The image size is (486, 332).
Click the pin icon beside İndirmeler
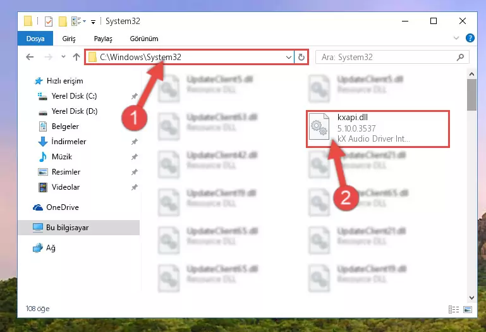coord(134,142)
